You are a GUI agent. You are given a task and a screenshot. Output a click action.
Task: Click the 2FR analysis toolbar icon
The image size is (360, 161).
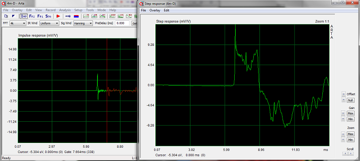pos(94,16)
